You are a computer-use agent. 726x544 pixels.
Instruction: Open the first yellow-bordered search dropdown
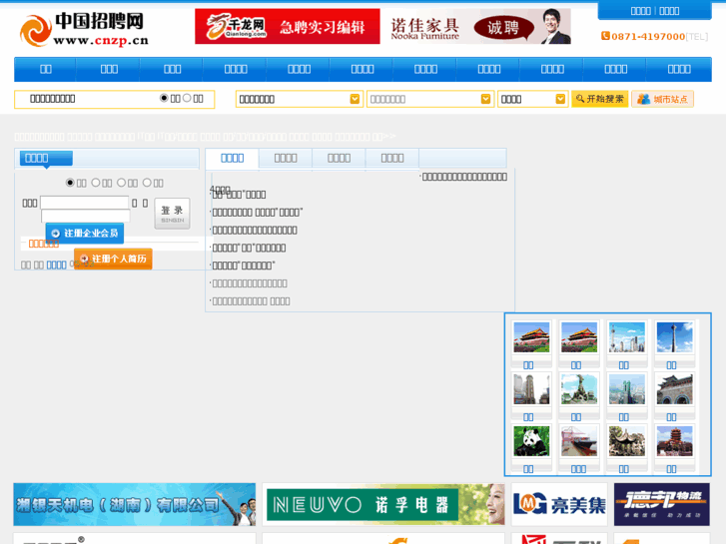(299, 99)
